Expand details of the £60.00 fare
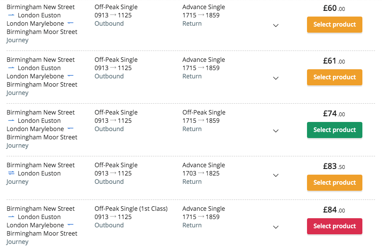The height and width of the screenshot is (250, 382). click(x=276, y=25)
